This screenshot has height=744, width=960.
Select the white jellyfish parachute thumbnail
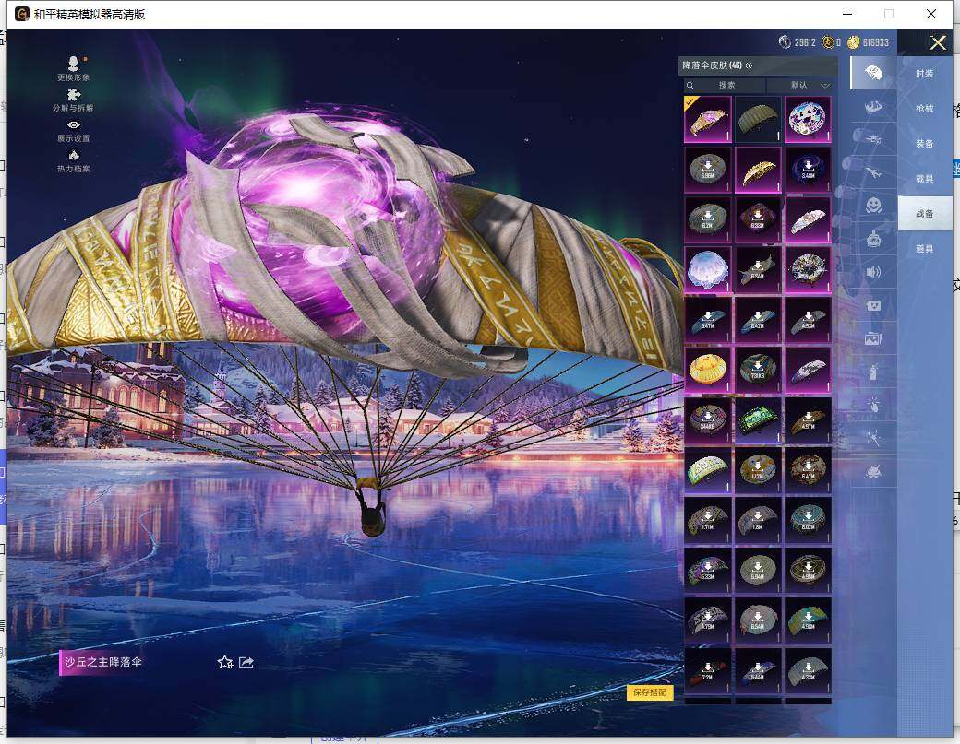tap(708, 269)
